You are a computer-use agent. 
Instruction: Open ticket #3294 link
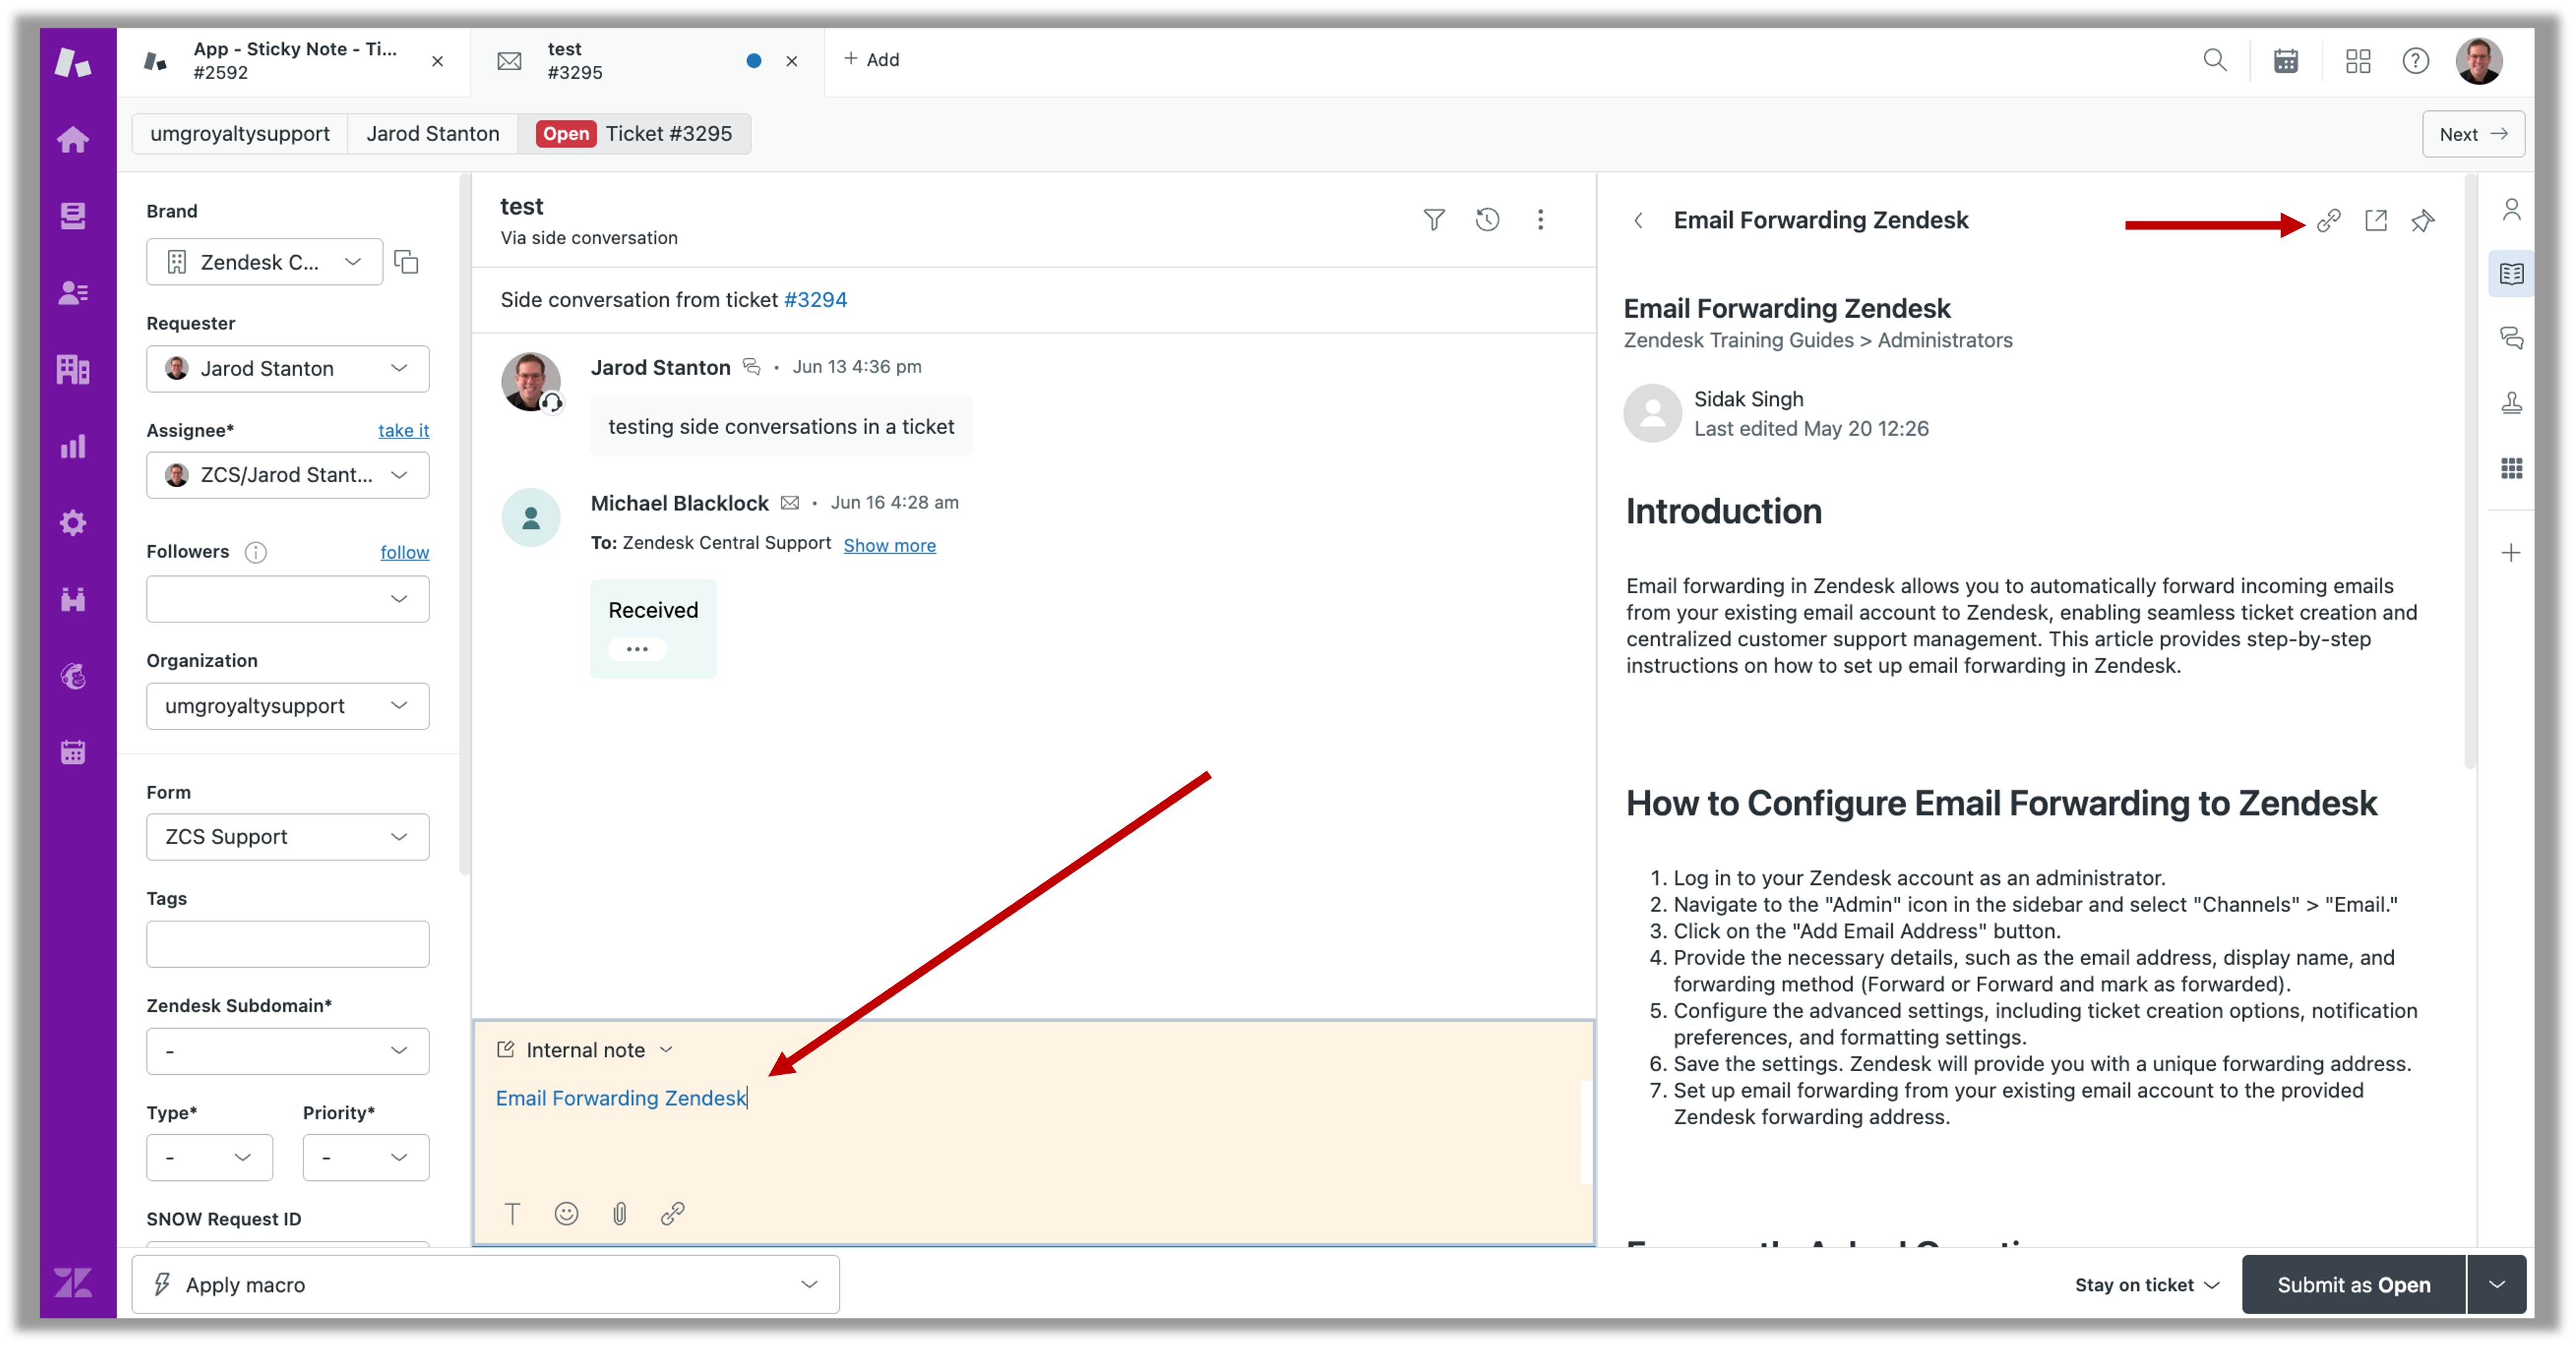pos(815,298)
